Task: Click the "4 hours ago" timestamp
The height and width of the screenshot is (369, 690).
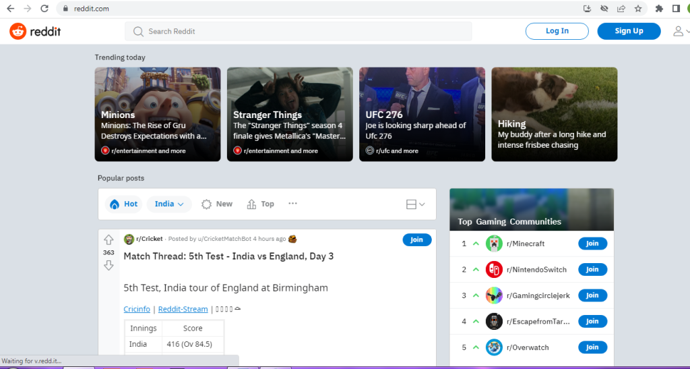Action: point(270,239)
